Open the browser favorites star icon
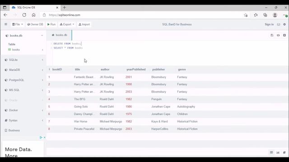The height and width of the screenshot is (162, 289). pos(256,15)
